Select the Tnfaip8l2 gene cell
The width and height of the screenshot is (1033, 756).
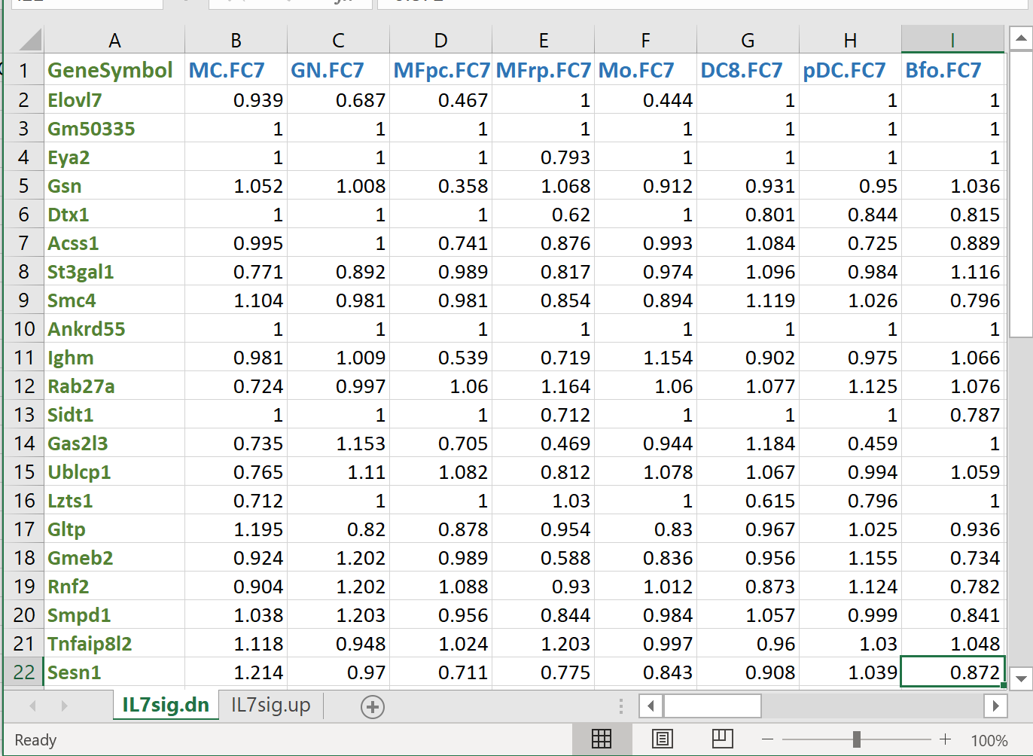coord(114,644)
